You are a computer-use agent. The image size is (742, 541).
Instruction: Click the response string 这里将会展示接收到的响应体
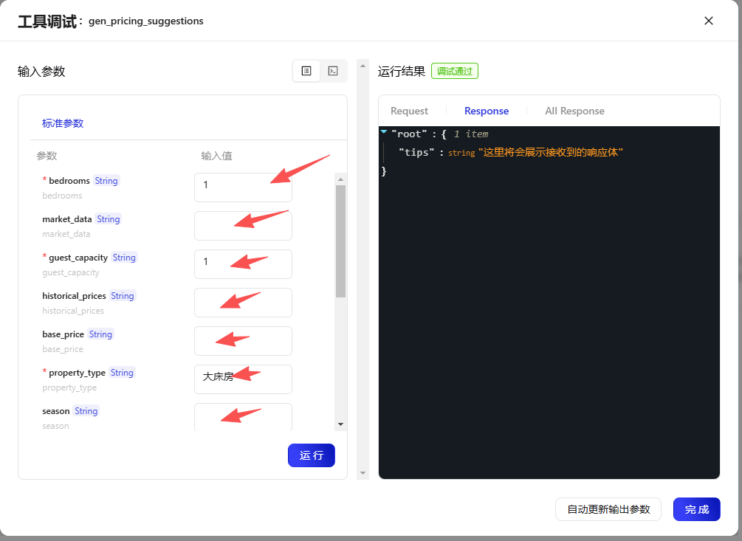[550, 152]
